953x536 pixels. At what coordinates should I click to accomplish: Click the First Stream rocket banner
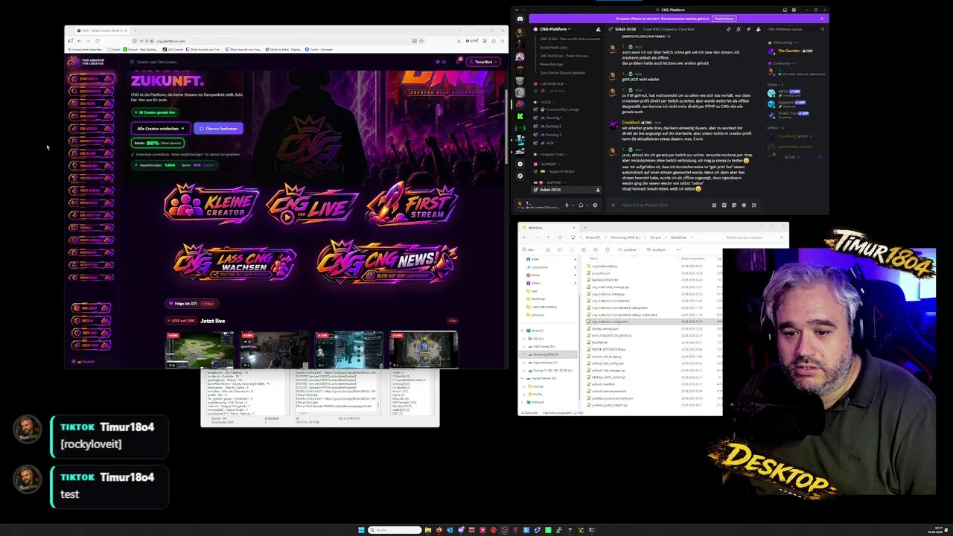click(x=410, y=203)
